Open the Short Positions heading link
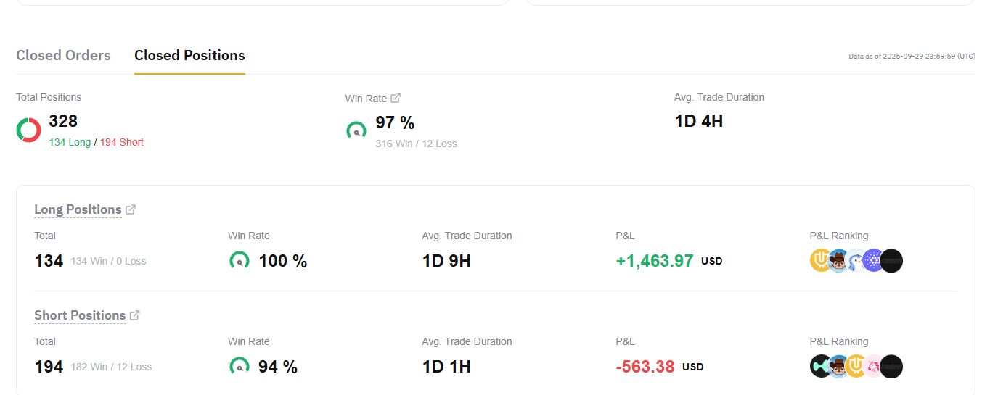Image resolution: width=990 pixels, height=395 pixels. click(x=80, y=315)
